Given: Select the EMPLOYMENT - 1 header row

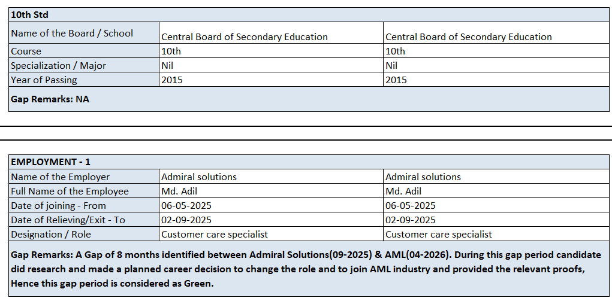Looking at the screenshot, I should pyautogui.click(x=309, y=162).
